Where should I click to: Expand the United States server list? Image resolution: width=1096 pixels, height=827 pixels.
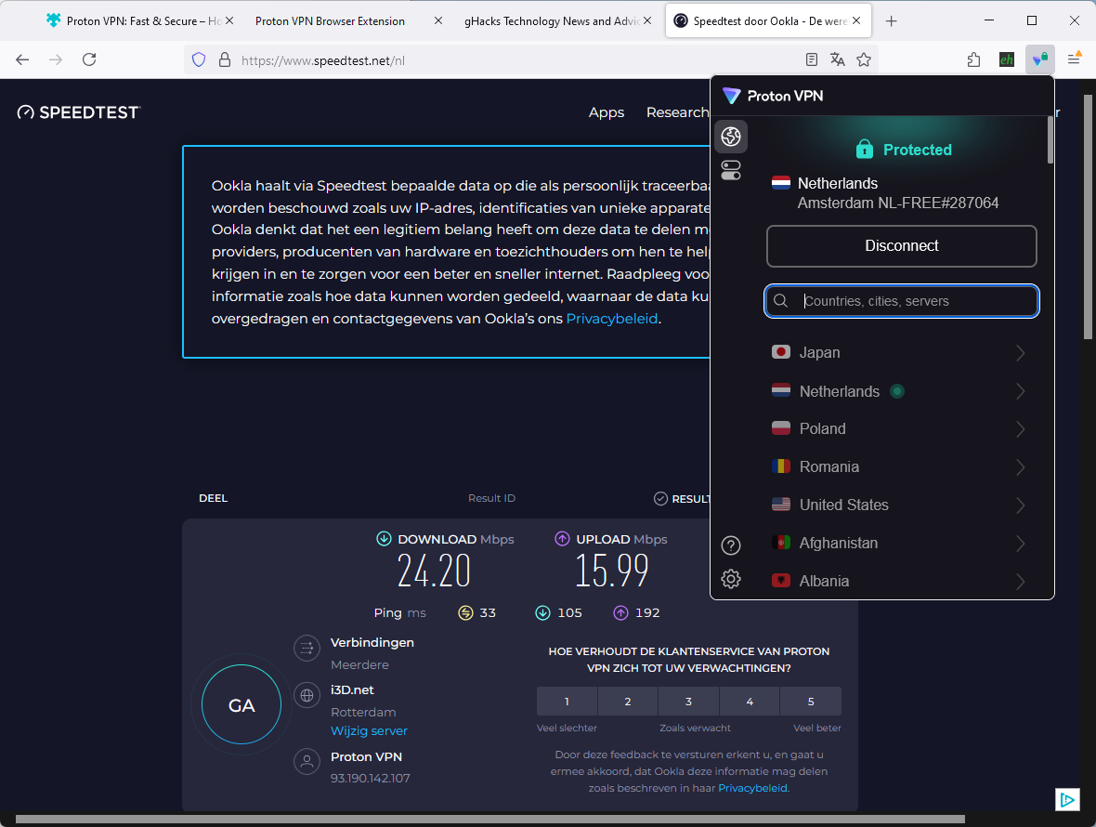tap(1020, 505)
